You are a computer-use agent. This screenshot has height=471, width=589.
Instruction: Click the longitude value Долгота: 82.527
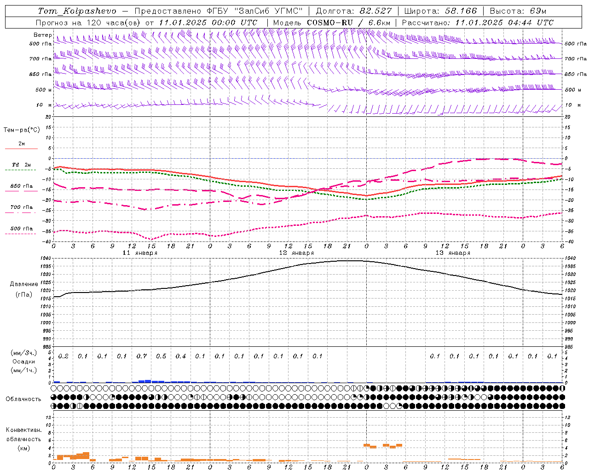coord(354,11)
